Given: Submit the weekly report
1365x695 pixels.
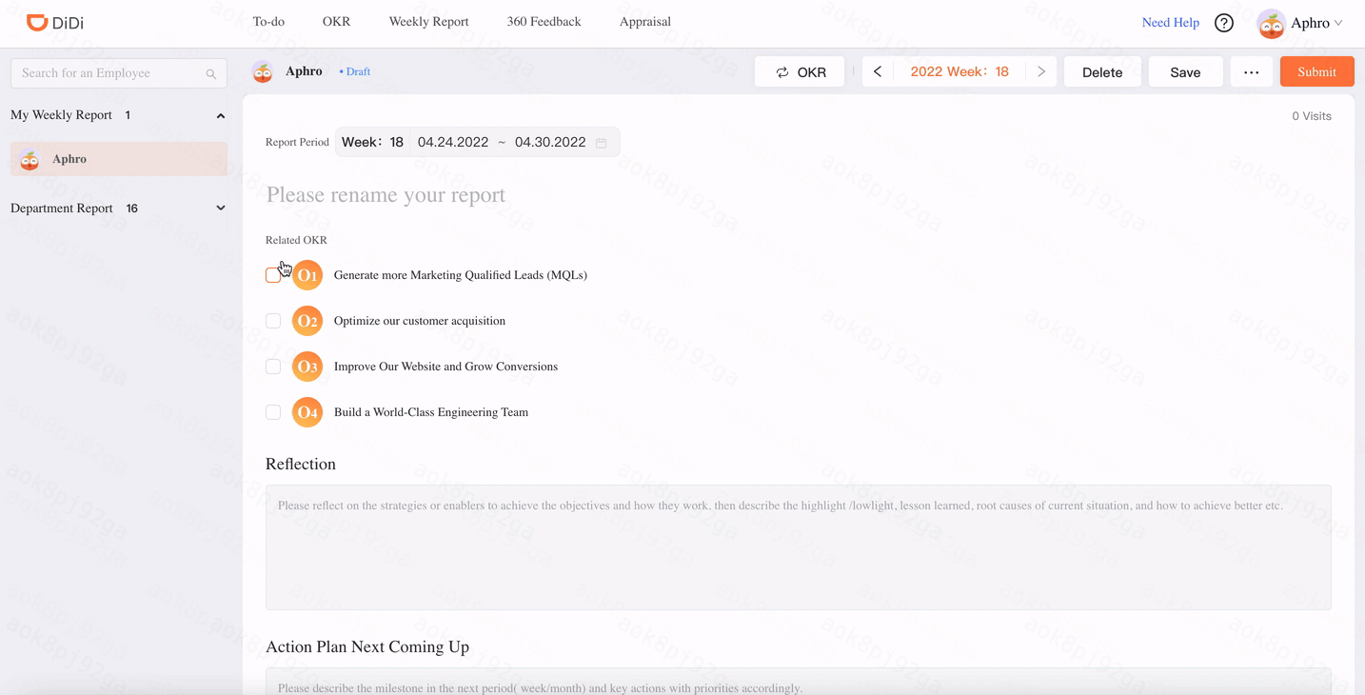Looking at the screenshot, I should click(x=1316, y=71).
